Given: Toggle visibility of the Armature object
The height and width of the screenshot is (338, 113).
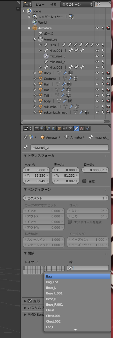Looking at the screenshot, I should point(97,28).
